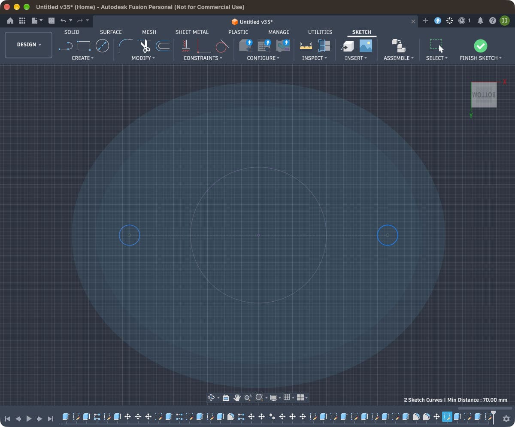Apply the L-shaped Horizontal/Vertical constraint
Screen dimensions: 515x427
coord(204,46)
